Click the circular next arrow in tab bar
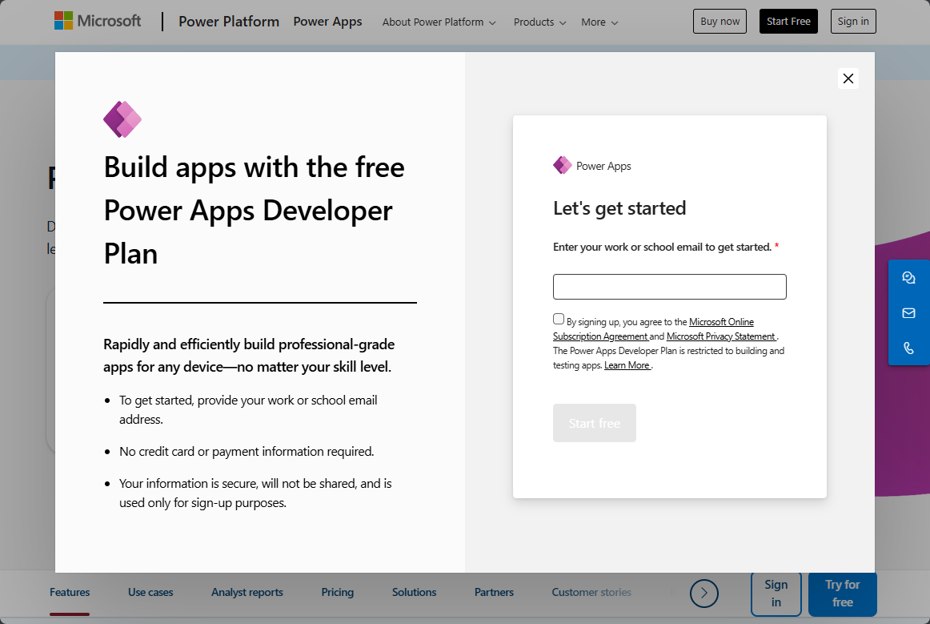930x624 pixels. [x=704, y=593]
